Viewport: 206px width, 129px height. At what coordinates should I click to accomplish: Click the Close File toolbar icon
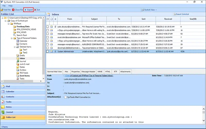(x=13, y=10)
